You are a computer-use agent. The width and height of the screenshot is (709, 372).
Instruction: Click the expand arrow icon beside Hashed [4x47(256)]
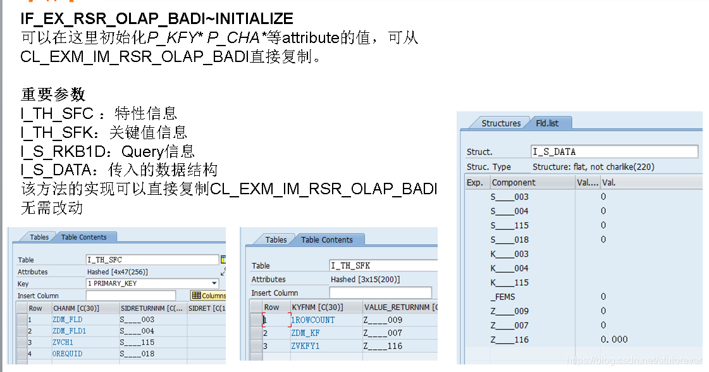tap(223, 271)
